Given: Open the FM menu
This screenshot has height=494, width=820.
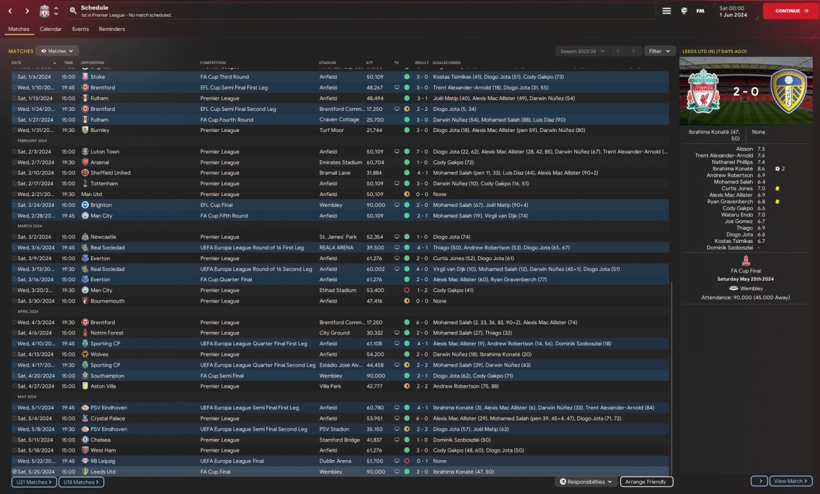Looking at the screenshot, I should click(700, 11).
